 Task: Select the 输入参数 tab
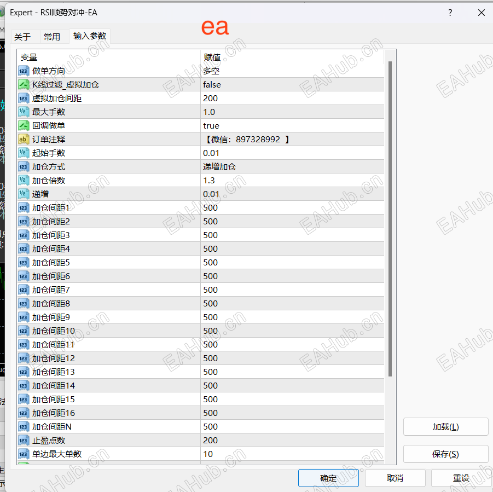point(90,36)
